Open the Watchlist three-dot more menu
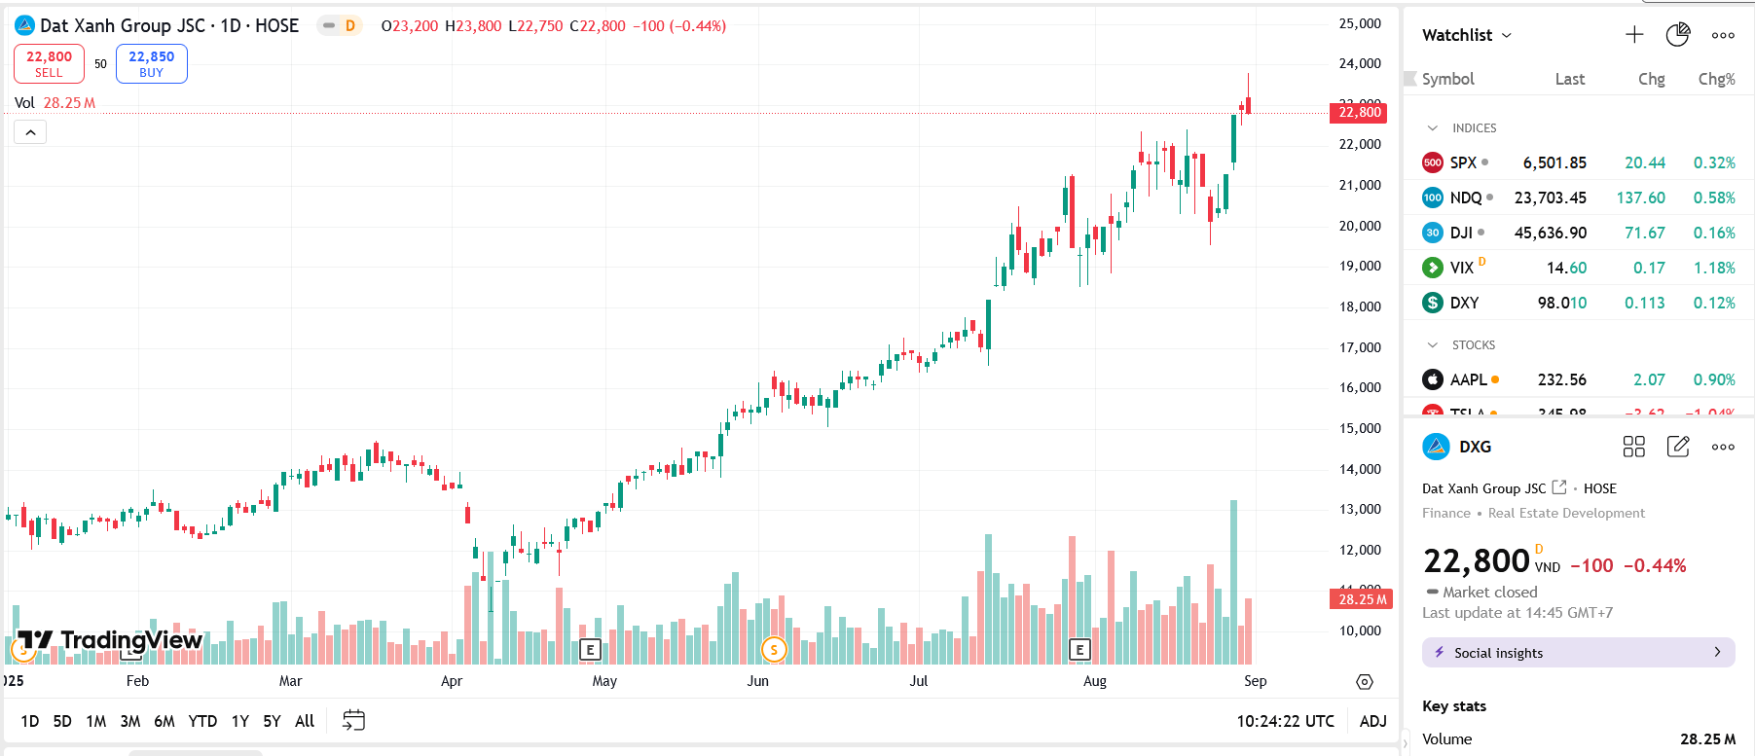The width and height of the screenshot is (1755, 756). tap(1723, 35)
